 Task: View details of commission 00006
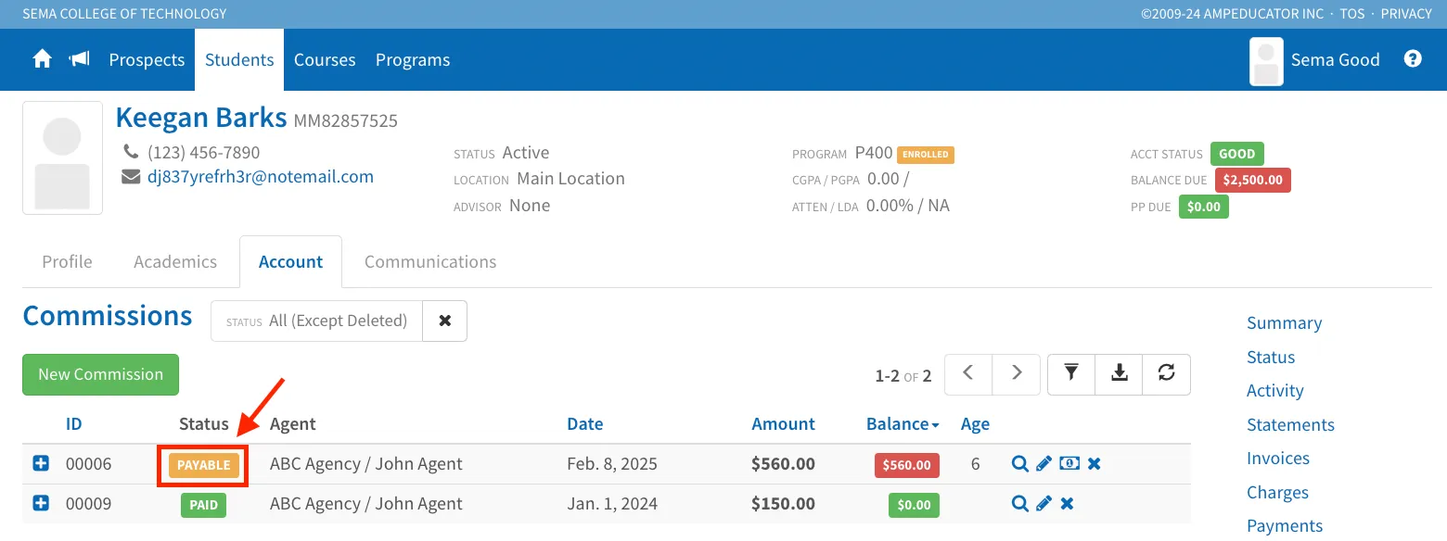[x=1020, y=464]
